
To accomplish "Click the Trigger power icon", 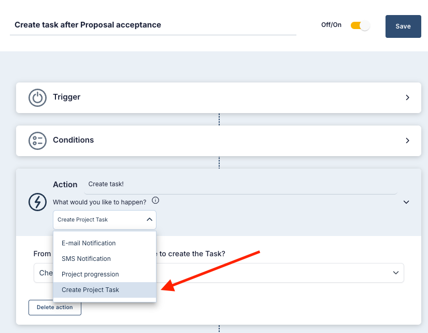I will [x=37, y=98].
